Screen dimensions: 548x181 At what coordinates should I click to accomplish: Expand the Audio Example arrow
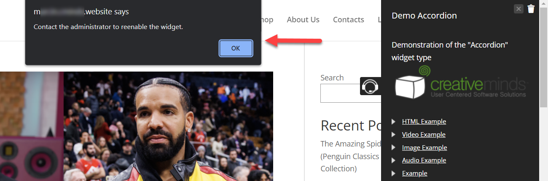click(394, 160)
